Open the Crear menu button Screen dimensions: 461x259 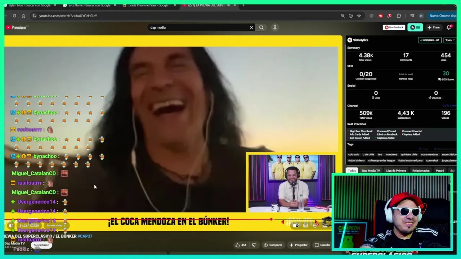click(x=434, y=27)
